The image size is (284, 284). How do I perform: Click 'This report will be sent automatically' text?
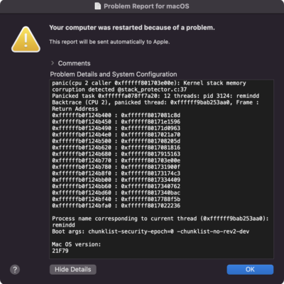109,42
